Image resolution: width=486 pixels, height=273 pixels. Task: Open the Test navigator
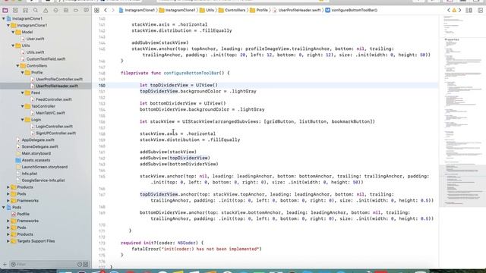click(x=55, y=10)
